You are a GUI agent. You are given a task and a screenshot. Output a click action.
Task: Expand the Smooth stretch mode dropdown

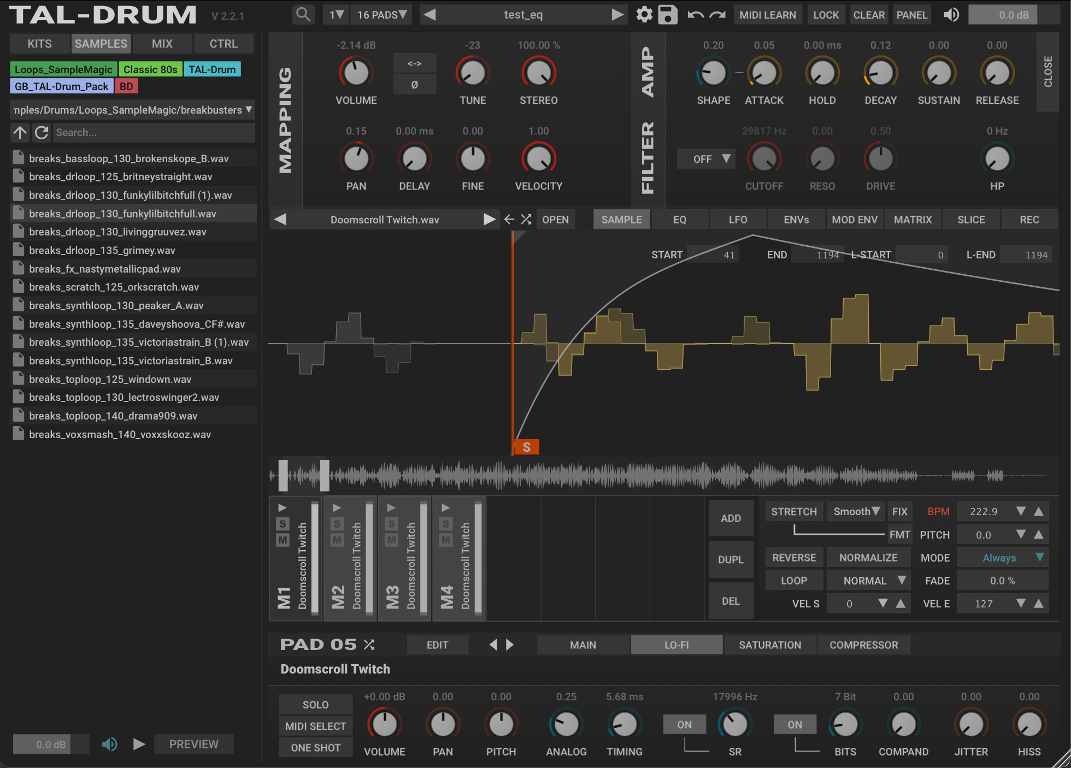[x=856, y=512]
